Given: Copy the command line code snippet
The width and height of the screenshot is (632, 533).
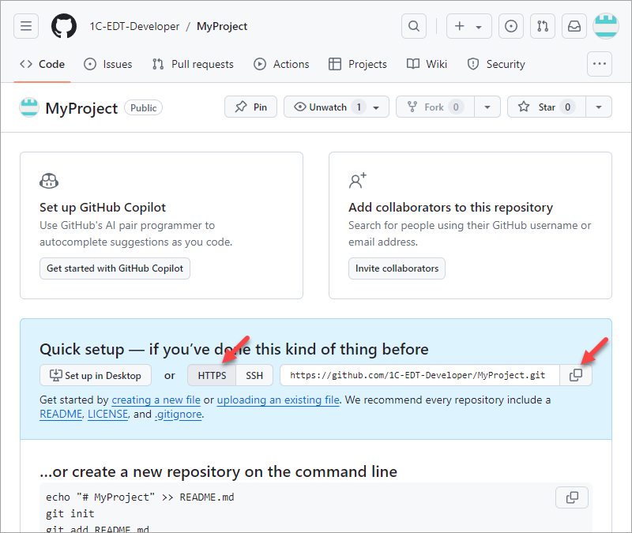Looking at the screenshot, I should pos(572,497).
